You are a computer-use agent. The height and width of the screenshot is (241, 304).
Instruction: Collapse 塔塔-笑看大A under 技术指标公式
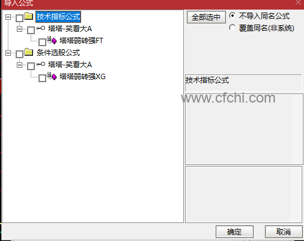(19, 29)
